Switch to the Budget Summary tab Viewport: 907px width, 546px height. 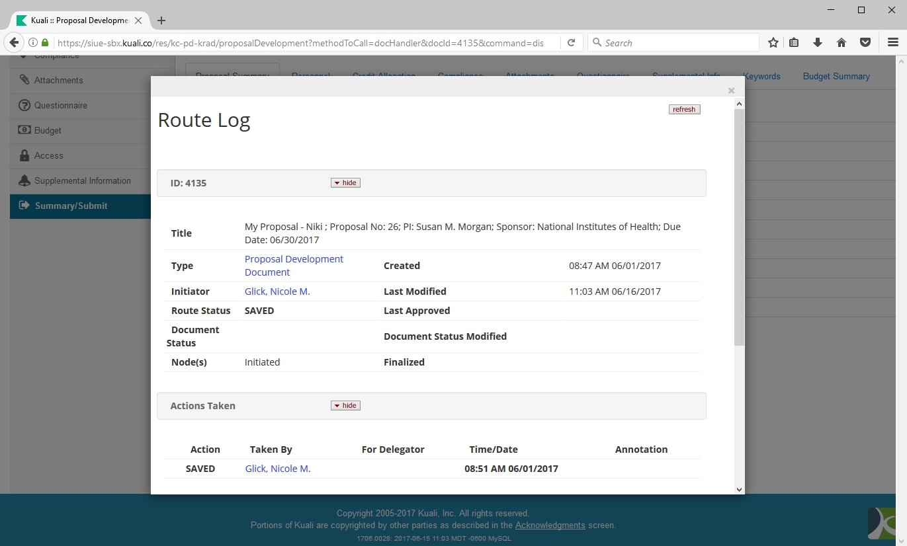(836, 77)
